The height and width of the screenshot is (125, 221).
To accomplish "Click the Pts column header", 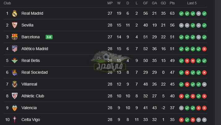I will click(x=172, y=3).
